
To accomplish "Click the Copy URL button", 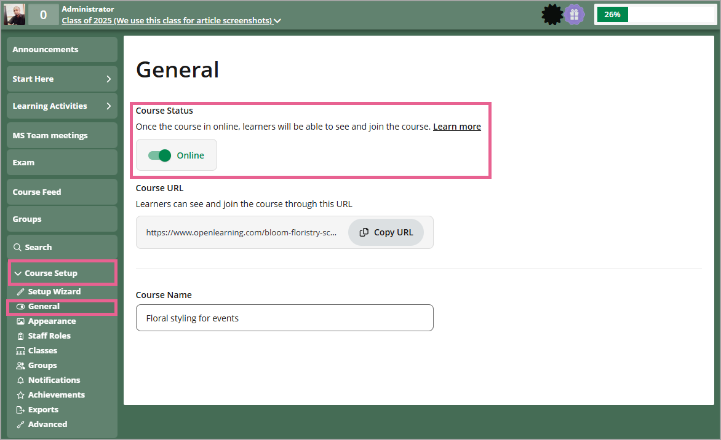I will point(386,232).
